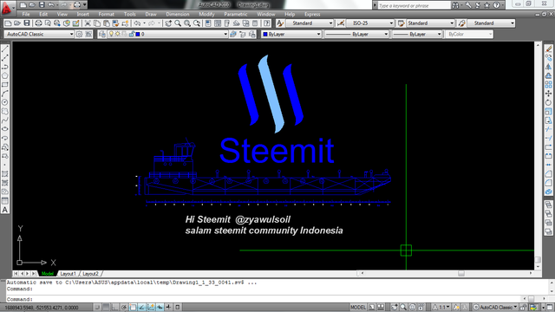555x312 pixels.
Task: Switch to the Layout2 tab
Action: (90, 274)
